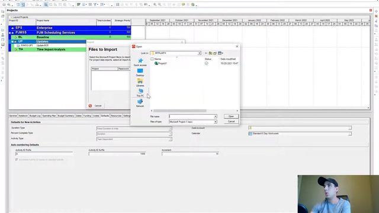Go up one folder level in Open dialog

211,53
